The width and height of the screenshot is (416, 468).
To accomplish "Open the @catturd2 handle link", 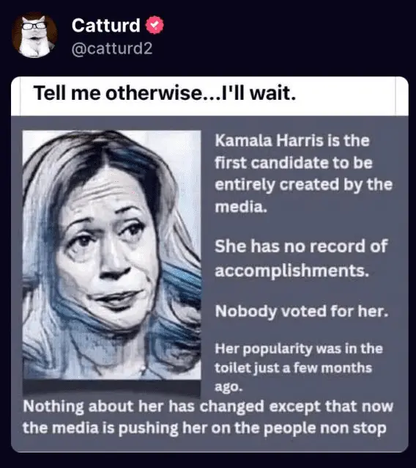I will [x=112, y=48].
